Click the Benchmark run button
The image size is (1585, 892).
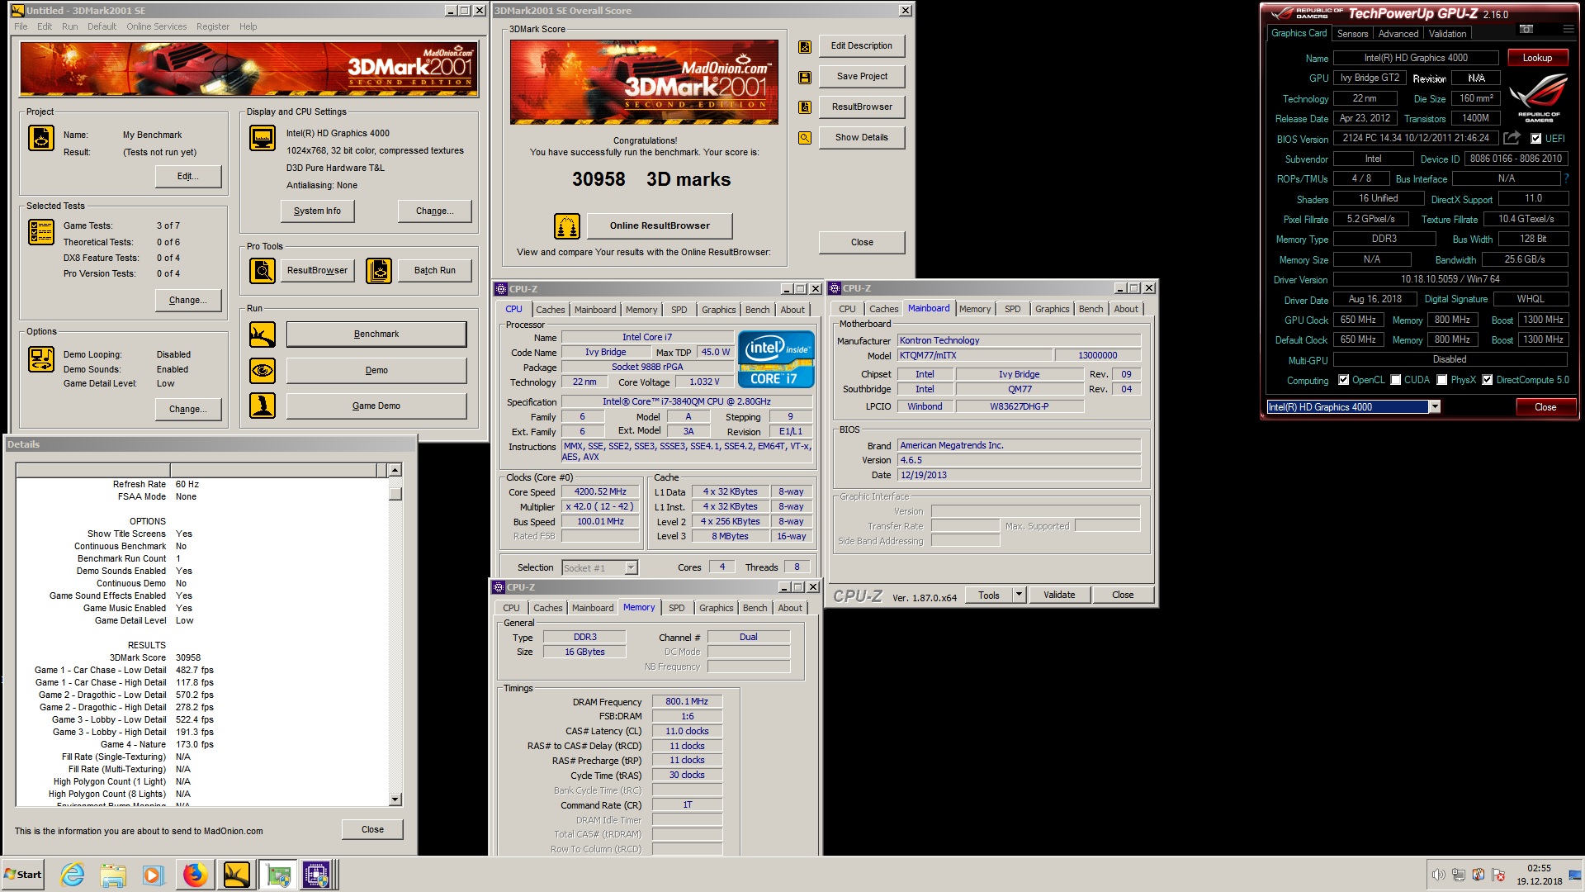(376, 334)
